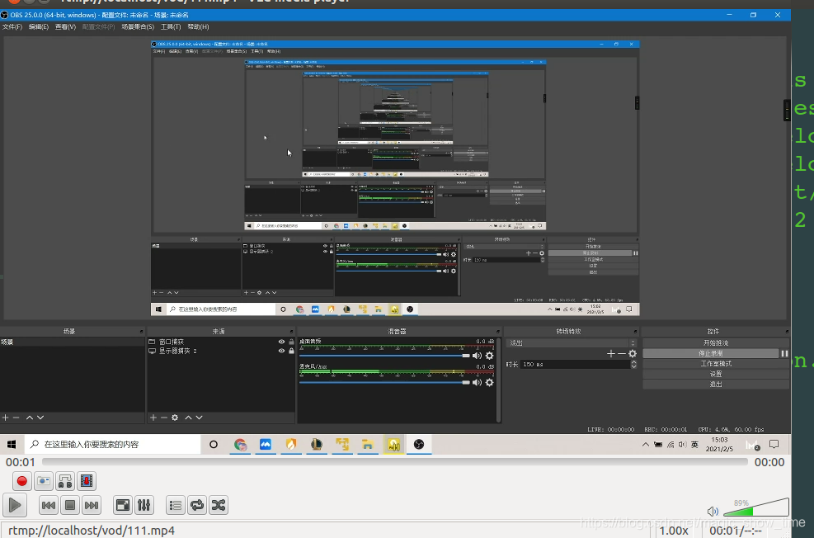This screenshot has height=538, width=814.
Task: Mute 麦克风/Aux with its speaker icon
Action: [477, 383]
